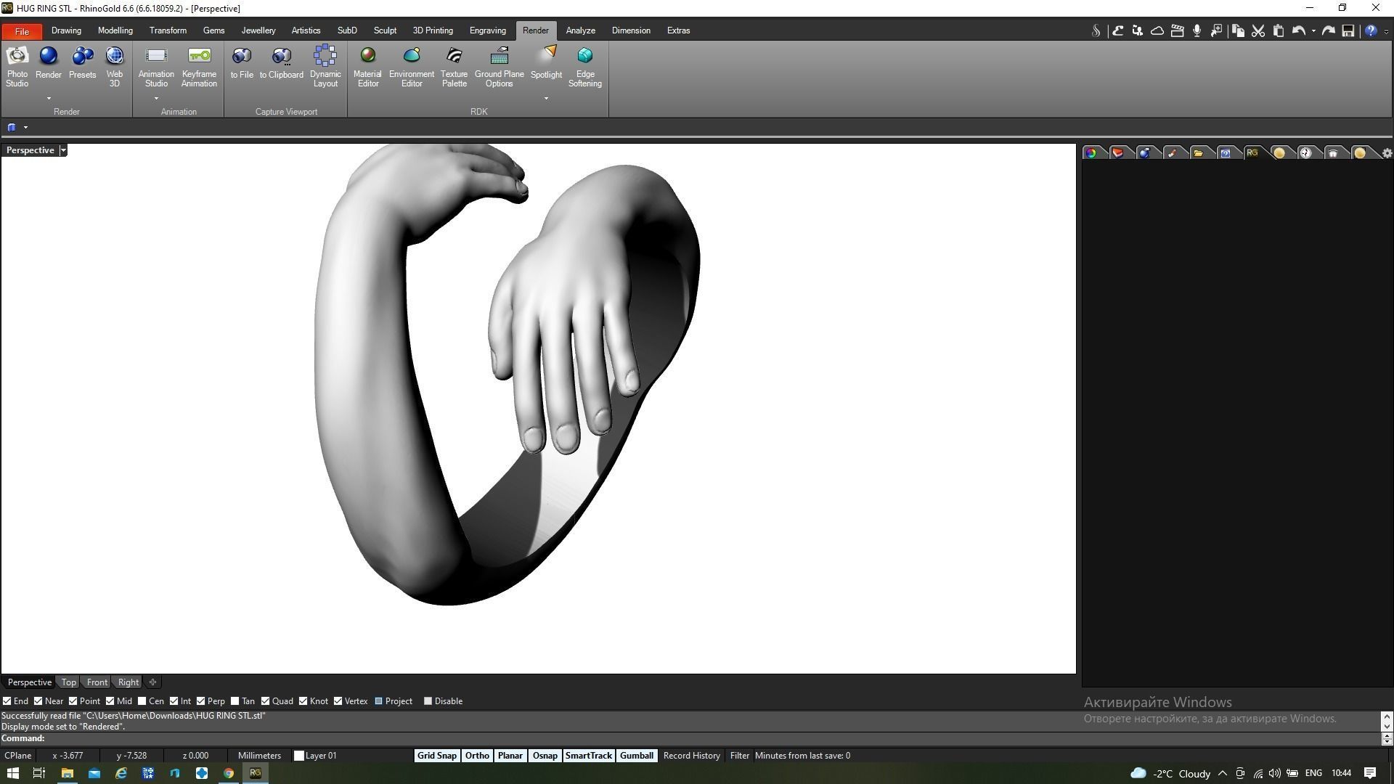Screen dimensions: 1394x784
Task: Open Photo Studio render tool
Action: pos(17,67)
